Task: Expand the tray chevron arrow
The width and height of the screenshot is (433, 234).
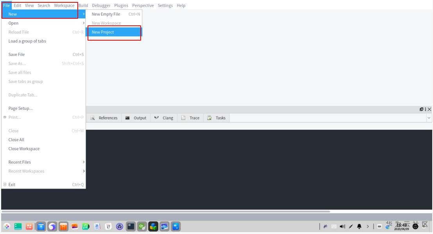Action: click(368, 227)
